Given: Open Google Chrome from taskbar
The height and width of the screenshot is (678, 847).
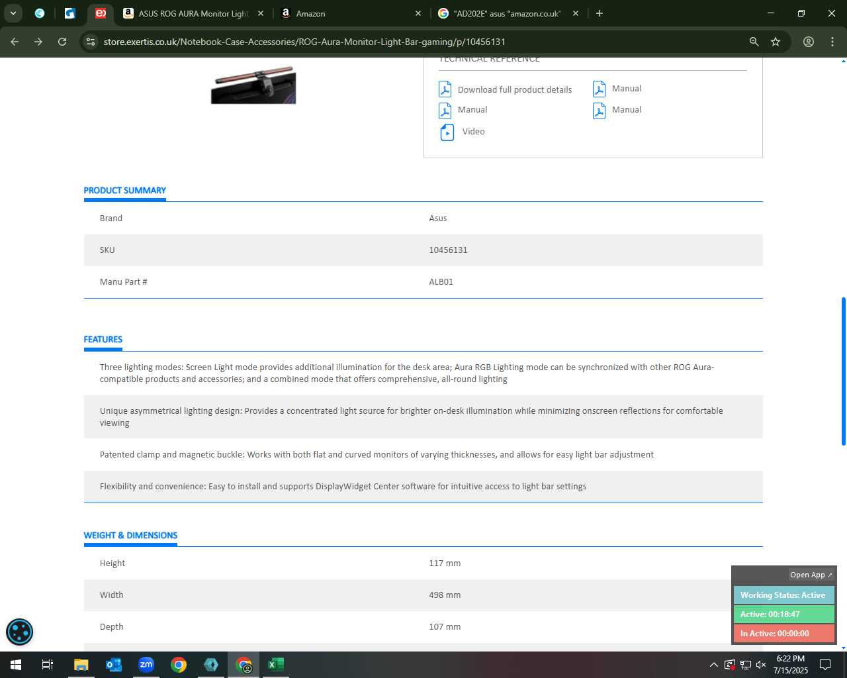Looking at the screenshot, I should click(x=179, y=665).
